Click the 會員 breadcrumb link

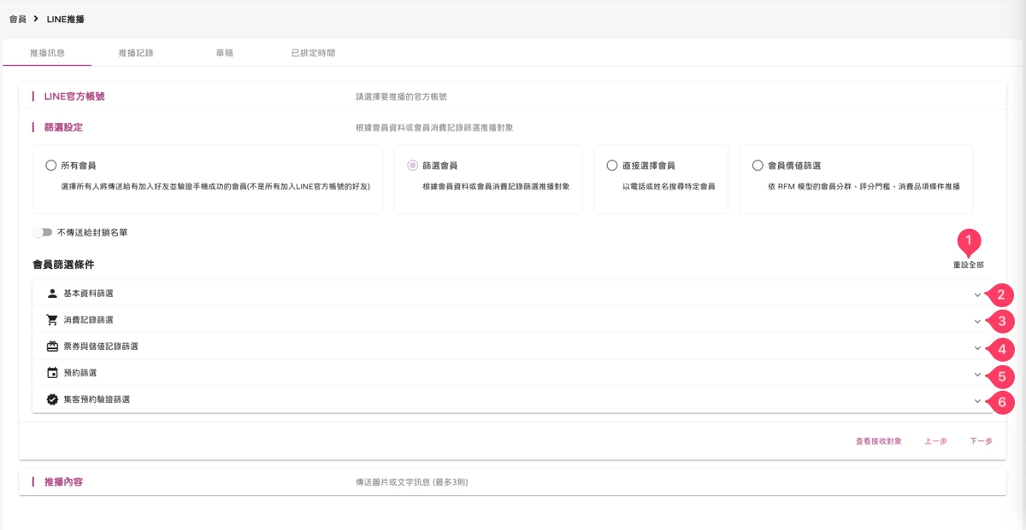coord(17,19)
